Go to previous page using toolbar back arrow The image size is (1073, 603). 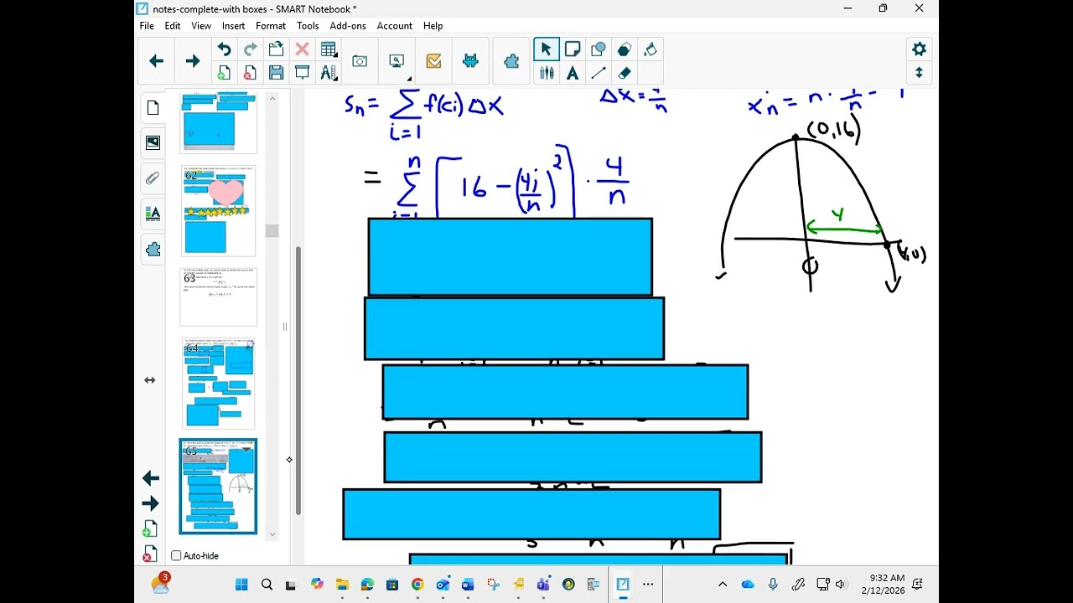click(156, 61)
